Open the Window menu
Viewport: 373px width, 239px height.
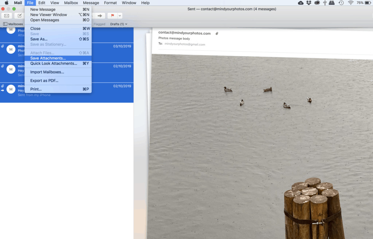(129, 3)
